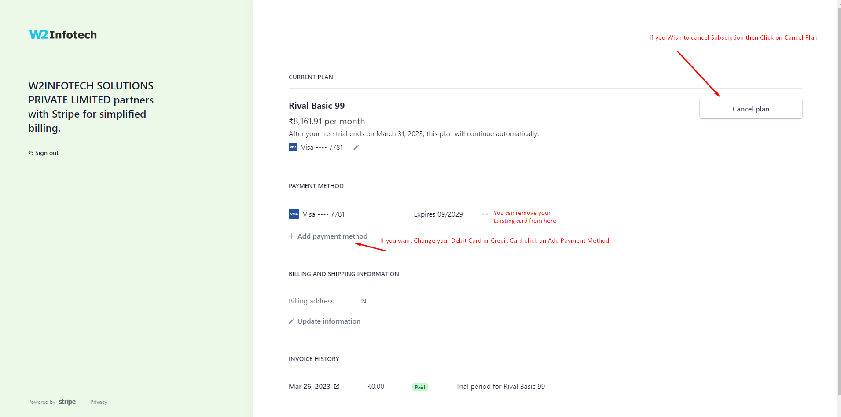This screenshot has height=417, width=841.
Task: Click the W2 Infotech logo
Action: (63, 35)
